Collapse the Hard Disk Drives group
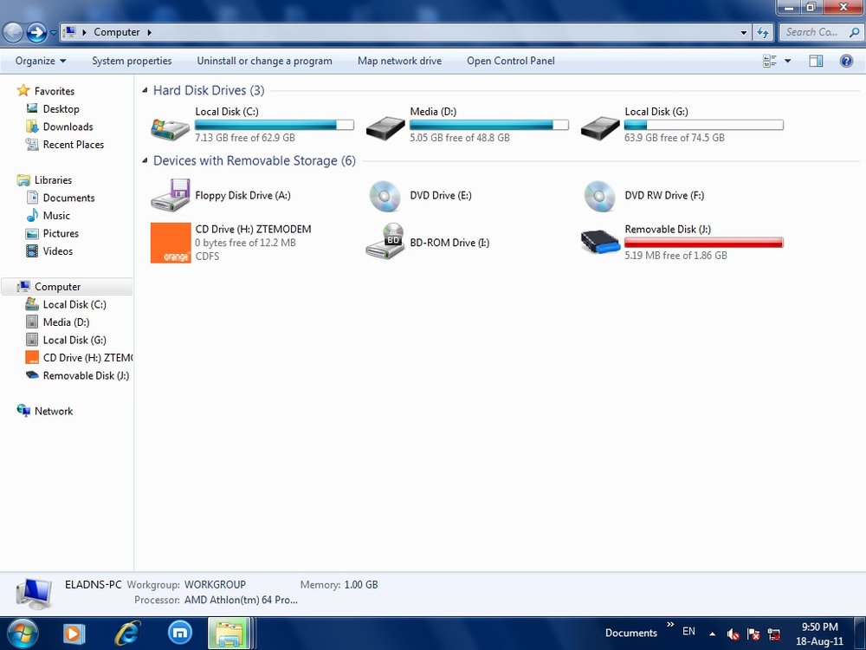866x650 pixels. coord(145,90)
